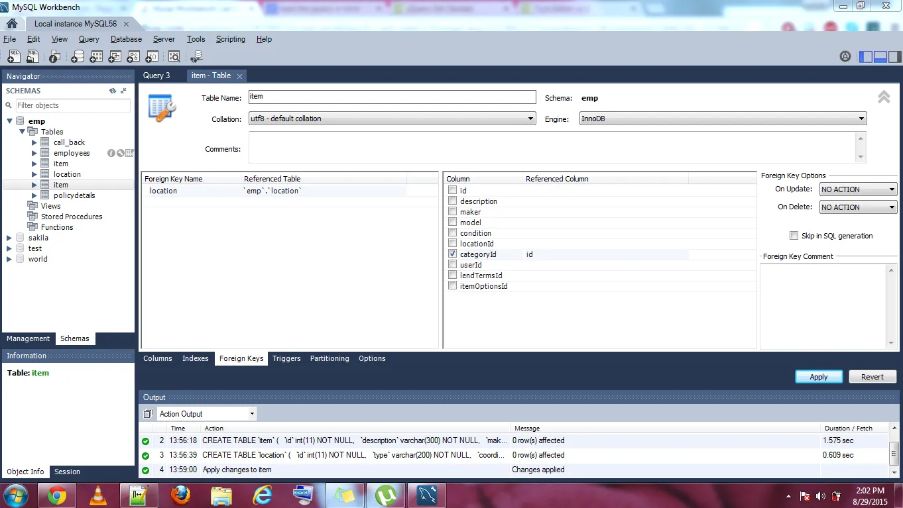This screenshot has height=508, width=903.
Task: Click the Filter objects search field
Action: [72, 105]
